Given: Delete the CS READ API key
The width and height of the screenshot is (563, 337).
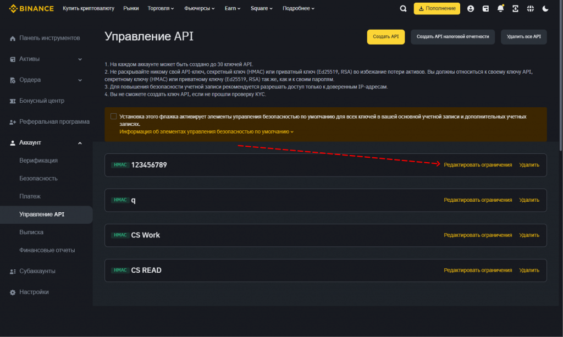Looking at the screenshot, I should [529, 270].
